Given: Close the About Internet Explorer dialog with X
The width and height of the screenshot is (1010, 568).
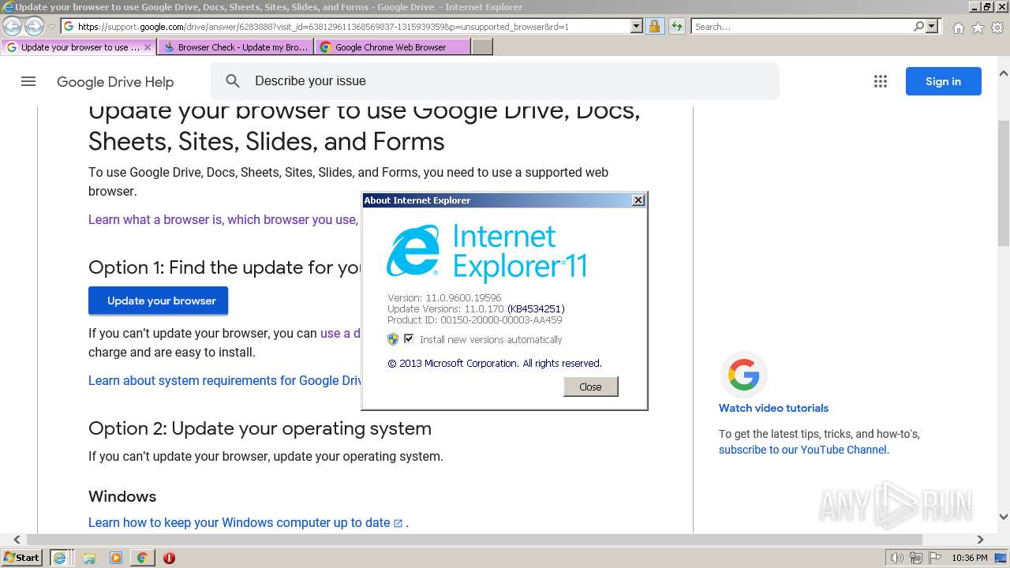Looking at the screenshot, I should pyautogui.click(x=638, y=200).
